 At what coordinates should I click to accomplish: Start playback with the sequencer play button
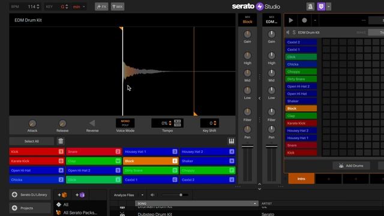(x=290, y=20)
